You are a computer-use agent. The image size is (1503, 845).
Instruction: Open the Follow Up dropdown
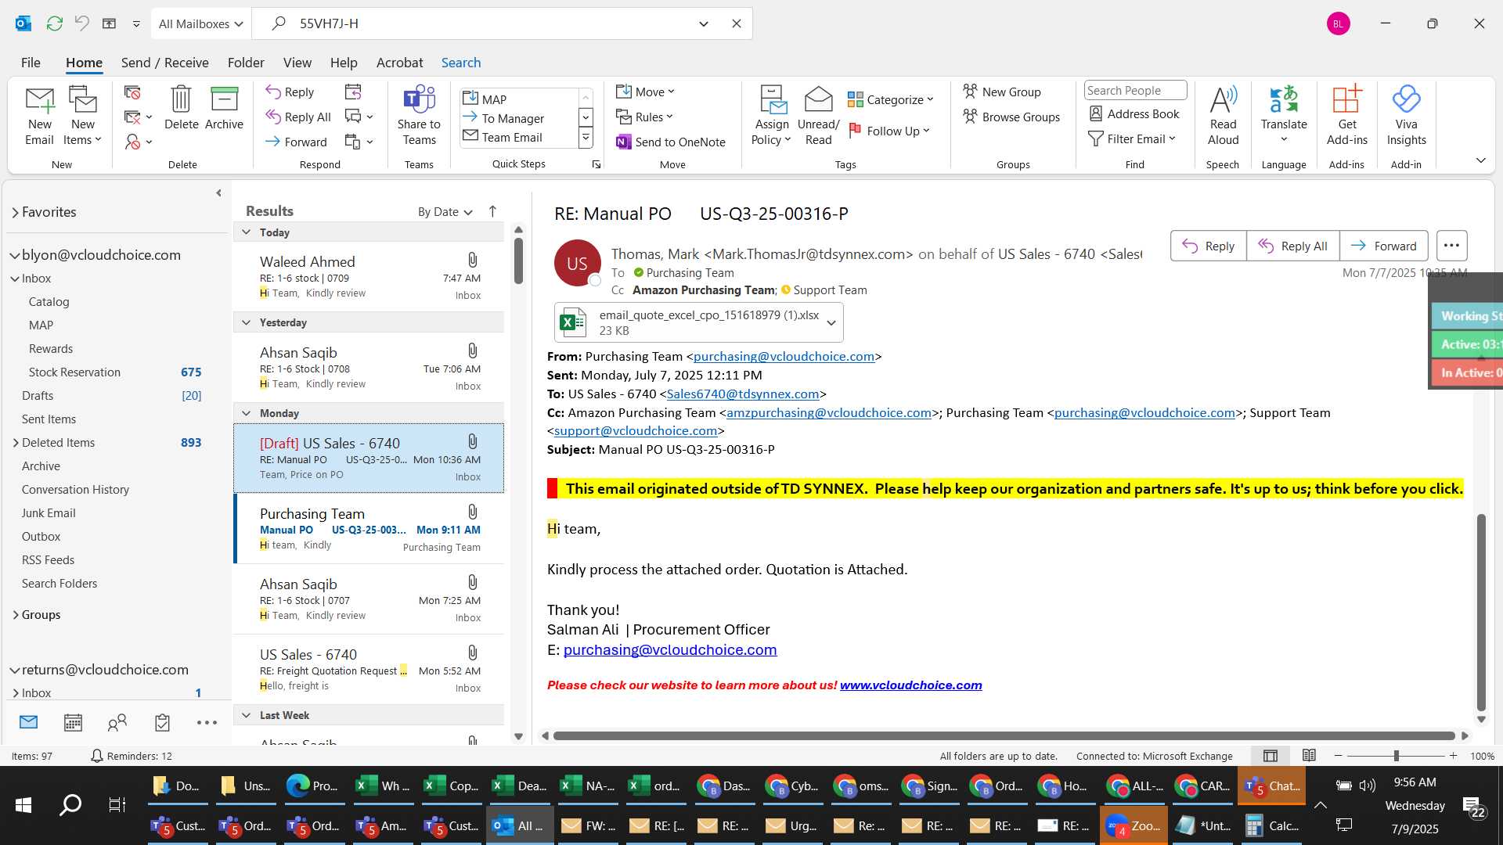pos(888,131)
